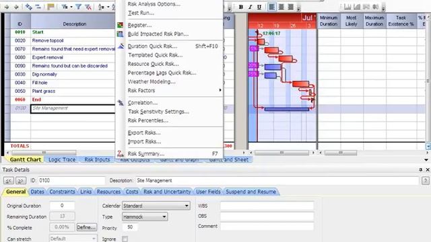Open the Costs tab in Task Details
The image size is (431, 242).
click(132, 192)
